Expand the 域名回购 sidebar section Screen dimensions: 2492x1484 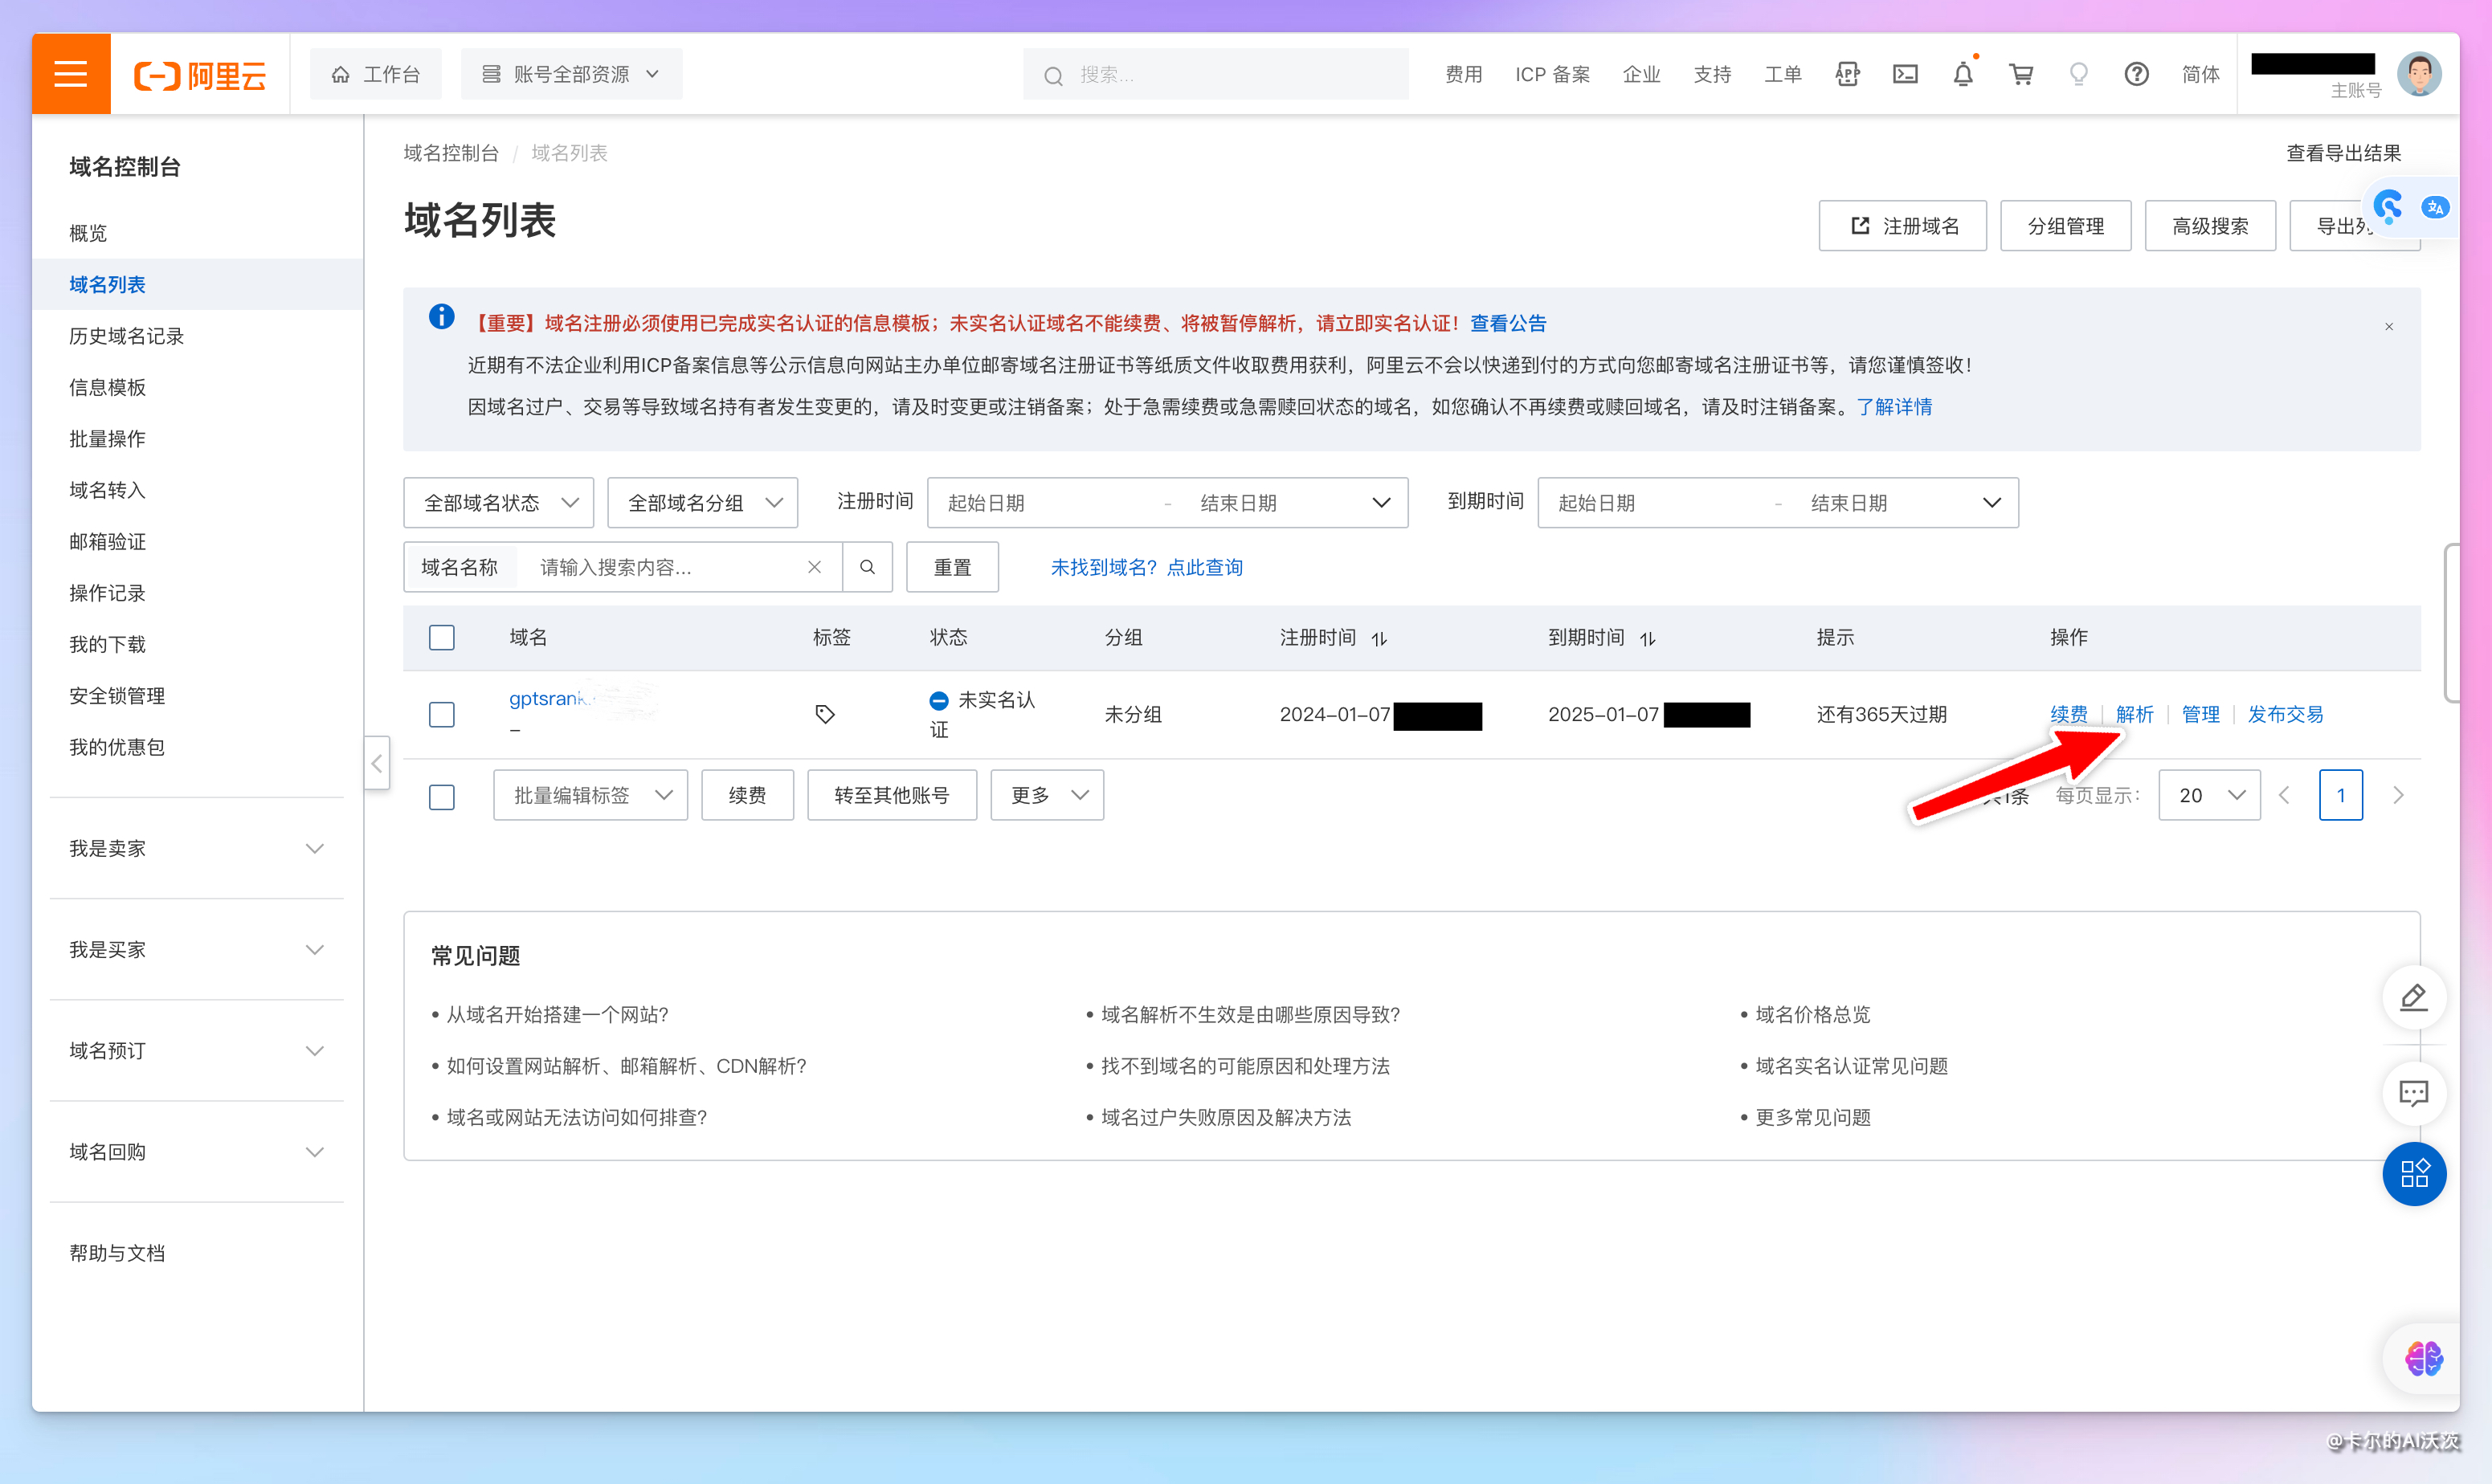coord(196,1151)
